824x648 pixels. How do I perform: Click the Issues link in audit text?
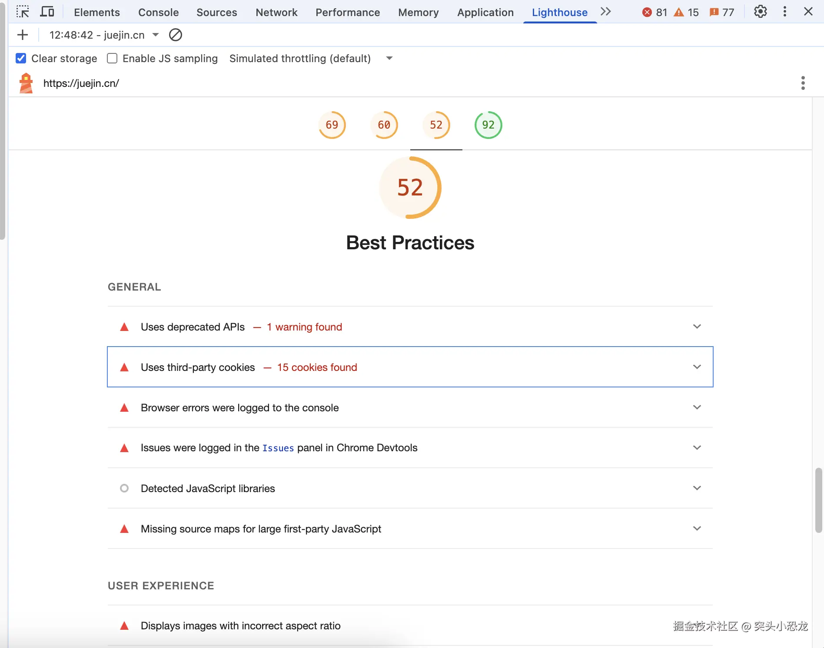tap(278, 448)
